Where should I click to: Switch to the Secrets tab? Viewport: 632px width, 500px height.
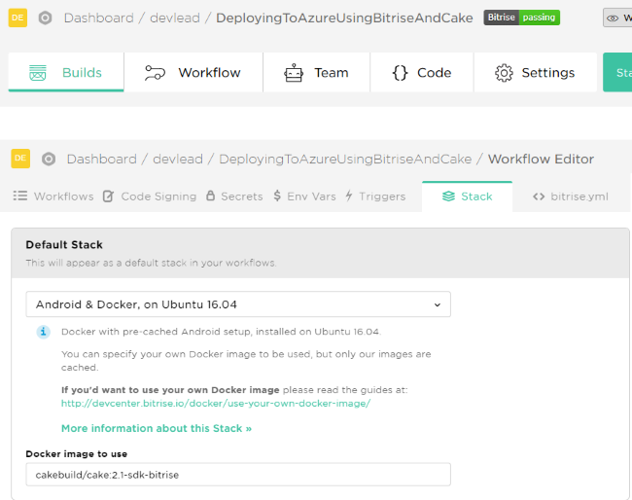tap(234, 196)
